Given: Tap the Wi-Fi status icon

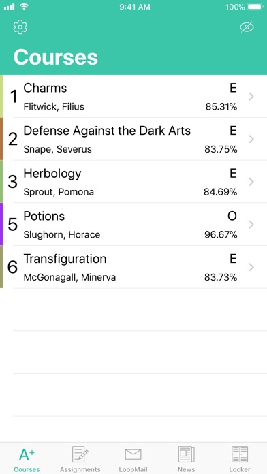Looking at the screenshot, I should click(x=24, y=7).
